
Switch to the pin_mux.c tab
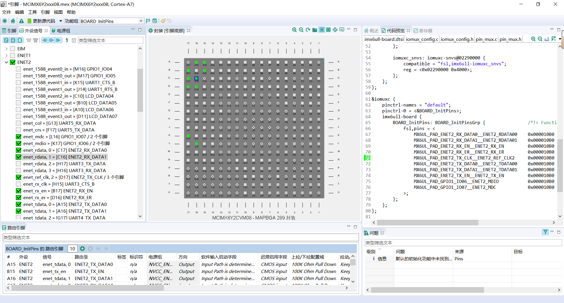(x=486, y=39)
